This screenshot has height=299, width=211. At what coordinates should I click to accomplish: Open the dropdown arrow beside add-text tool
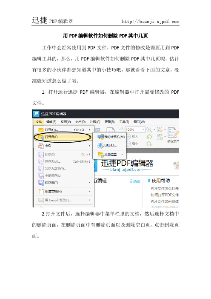point(165,137)
